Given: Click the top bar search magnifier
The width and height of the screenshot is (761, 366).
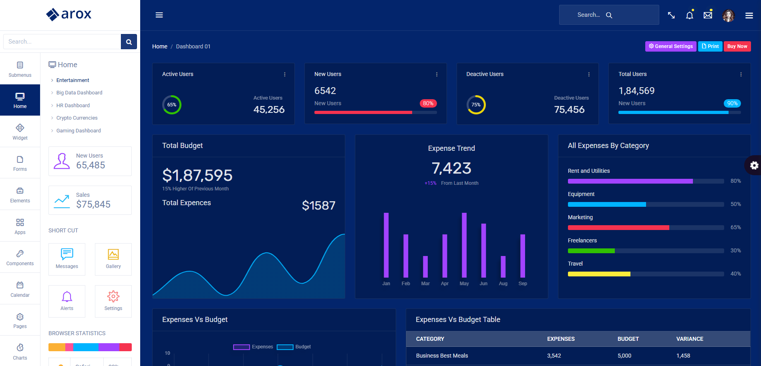Looking at the screenshot, I should [x=609, y=15].
